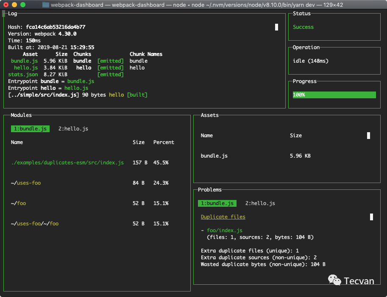
Task: Click the Problems panel scrollbar thumb
Action: 371,217
